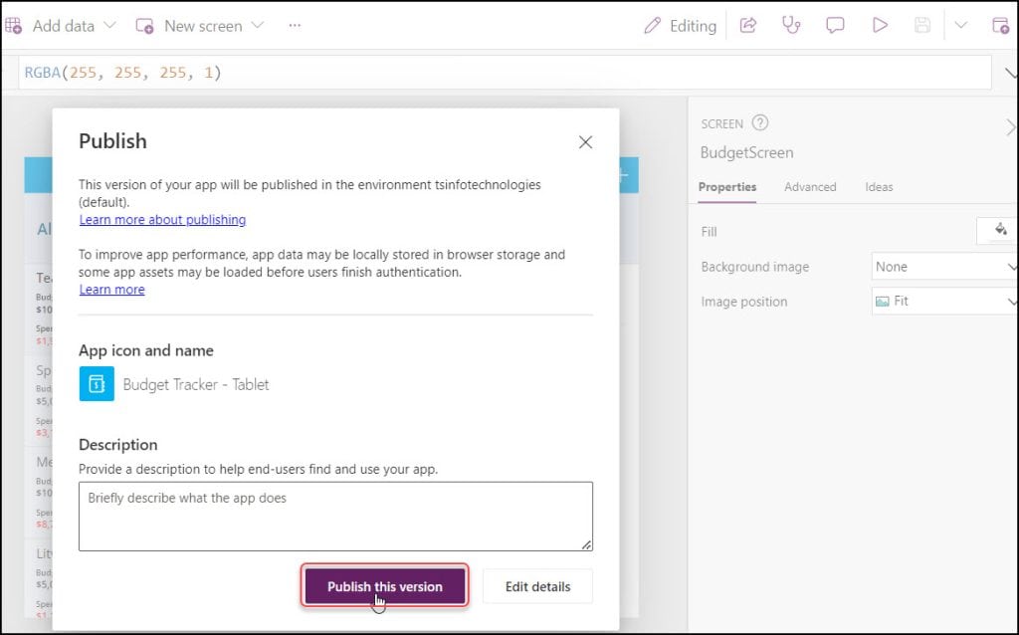The width and height of the screenshot is (1019, 635).
Task: Click the Budget Tracker - Tablet name
Action: (196, 384)
